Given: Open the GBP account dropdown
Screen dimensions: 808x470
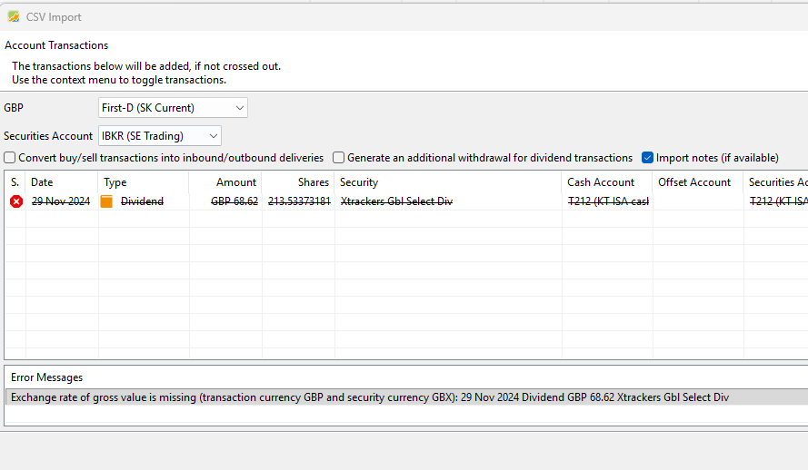Looking at the screenshot, I should tap(173, 108).
